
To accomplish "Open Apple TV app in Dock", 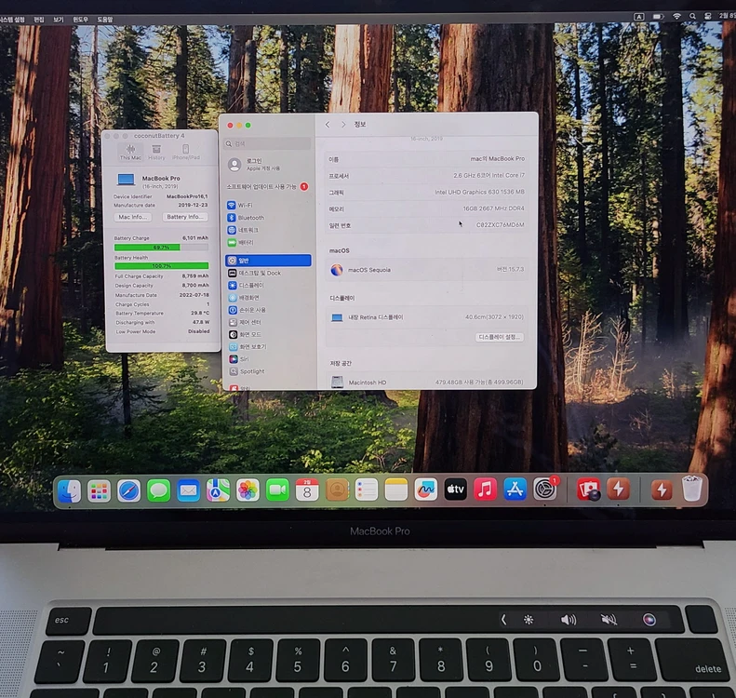I will [455, 490].
